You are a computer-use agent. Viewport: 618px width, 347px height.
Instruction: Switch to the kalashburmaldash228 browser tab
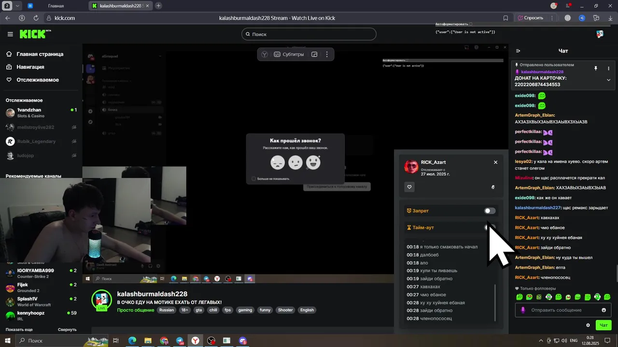click(x=121, y=6)
